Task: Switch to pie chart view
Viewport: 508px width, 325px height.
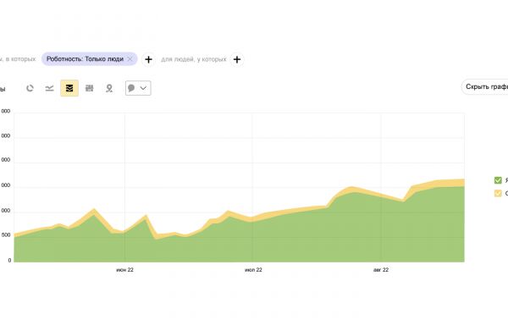Action: (x=30, y=88)
